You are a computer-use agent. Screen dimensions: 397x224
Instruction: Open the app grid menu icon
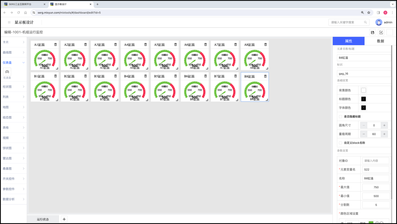coord(9,22)
